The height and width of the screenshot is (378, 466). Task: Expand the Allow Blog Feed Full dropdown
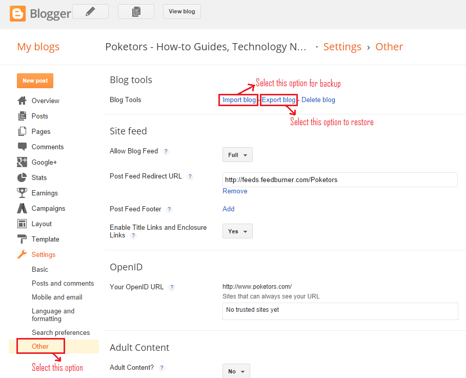tap(237, 155)
